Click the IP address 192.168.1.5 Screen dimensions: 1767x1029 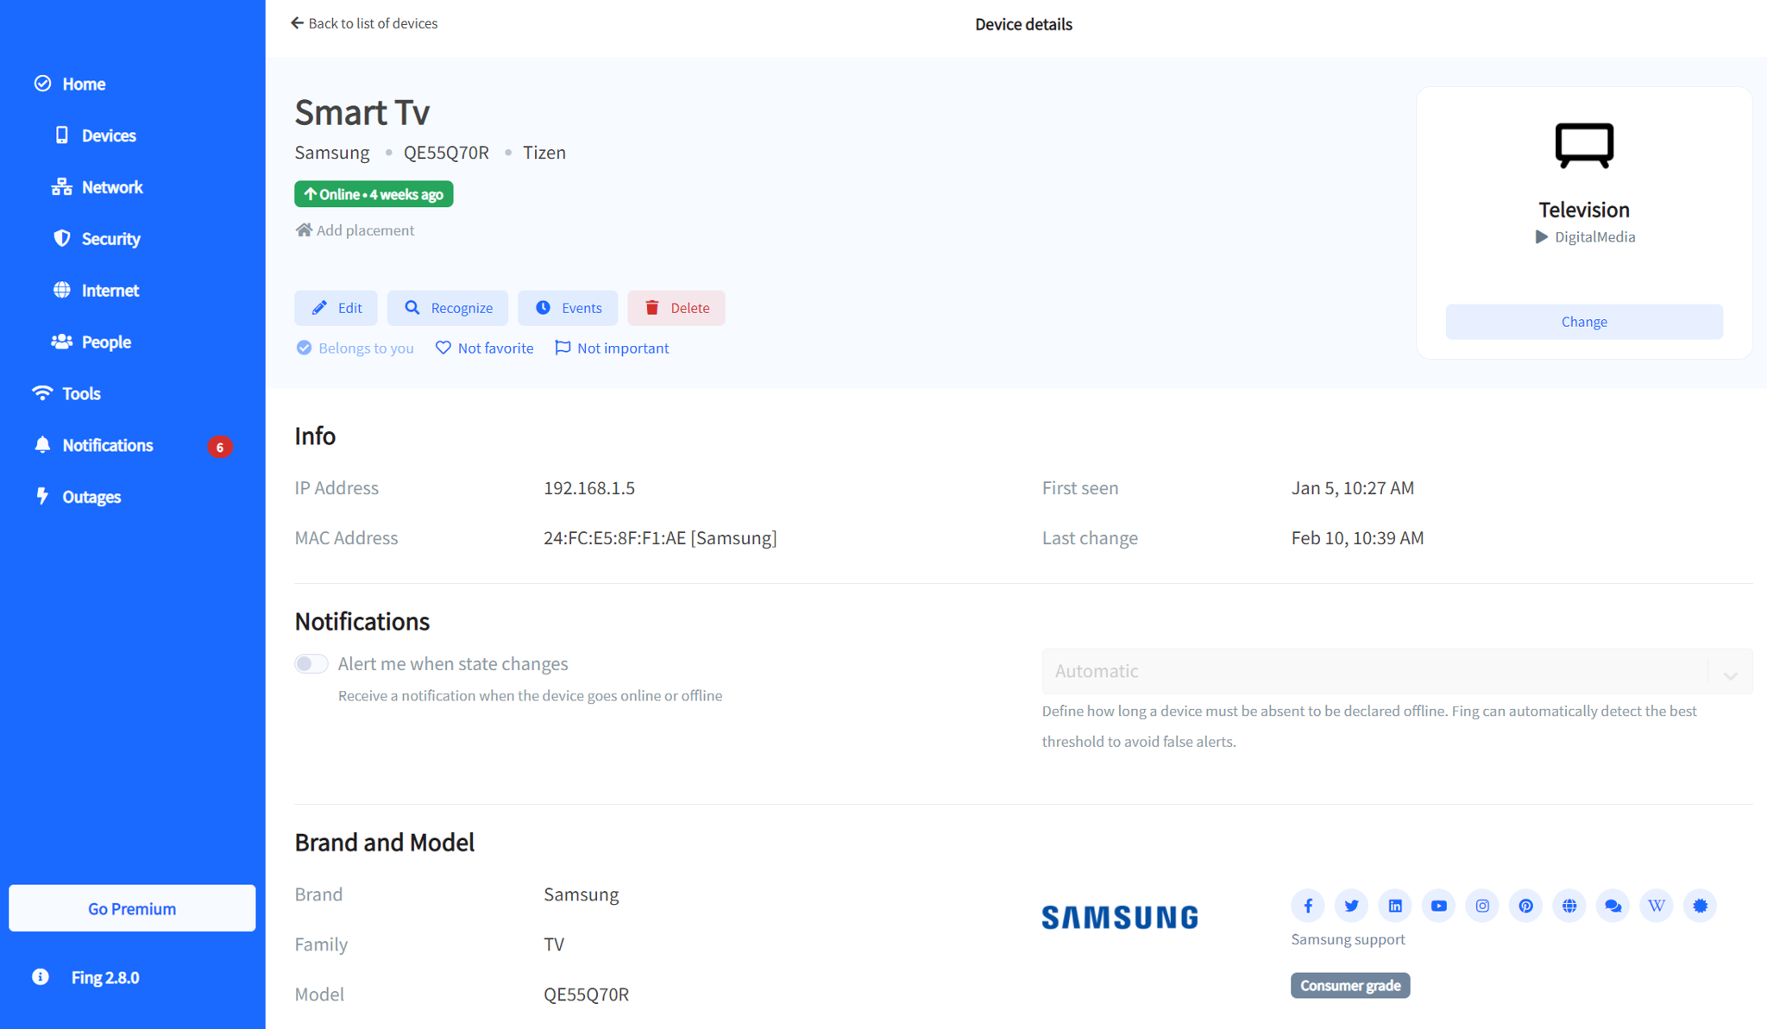click(x=589, y=488)
